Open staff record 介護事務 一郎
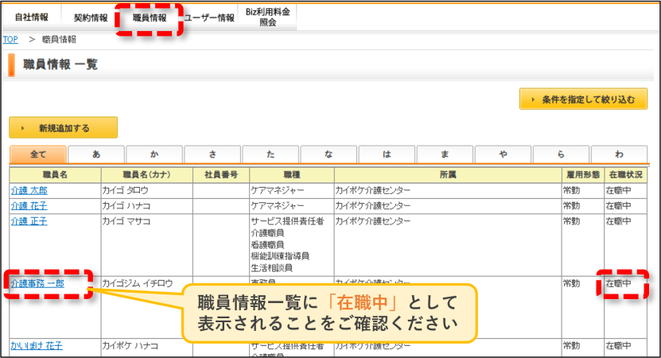The height and width of the screenshot is (358, 661). point(37,283)
